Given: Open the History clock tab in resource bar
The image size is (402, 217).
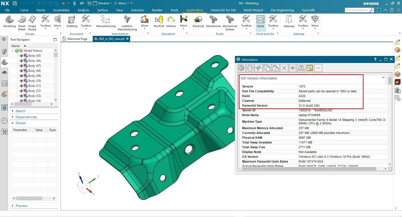Looking at the screenshot, I should (4, 121).
